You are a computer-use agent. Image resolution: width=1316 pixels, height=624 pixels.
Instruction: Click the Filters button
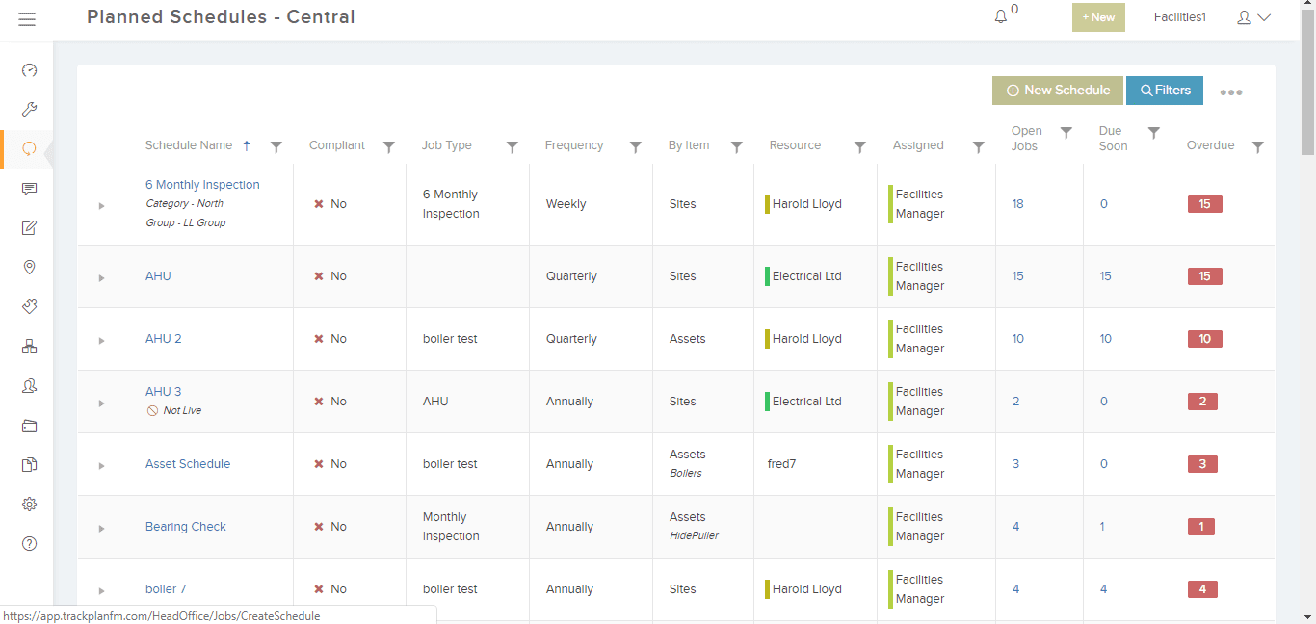pyautogui.click(x=1165, y=90)
